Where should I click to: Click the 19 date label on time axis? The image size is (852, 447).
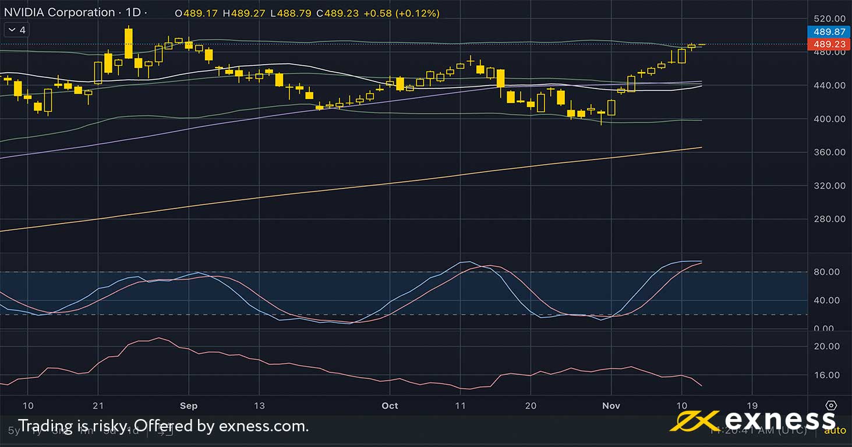click(752, 406)
